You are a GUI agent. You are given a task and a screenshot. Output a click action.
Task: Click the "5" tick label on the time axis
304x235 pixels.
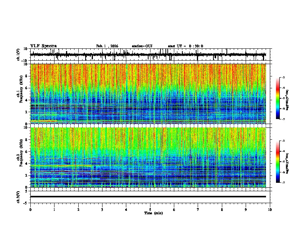pos(150,210)
